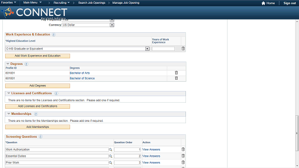Open lookup for Essential Duties question
The width and height of the screenshot is (299, 168).
coord(110,156)
